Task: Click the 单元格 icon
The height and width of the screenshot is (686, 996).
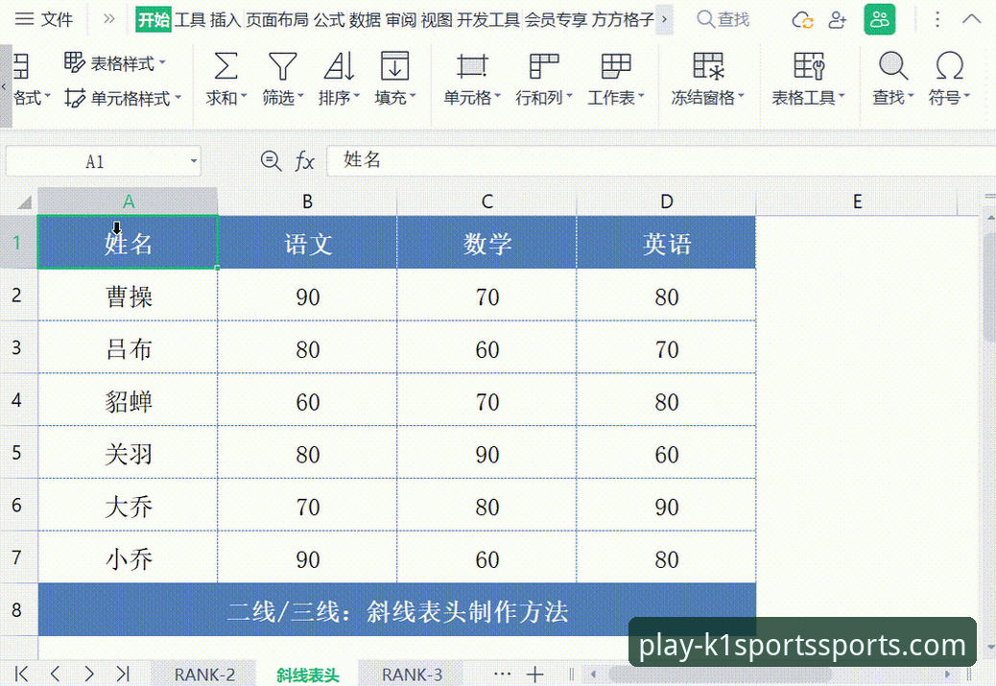Action: coord(472,66)
